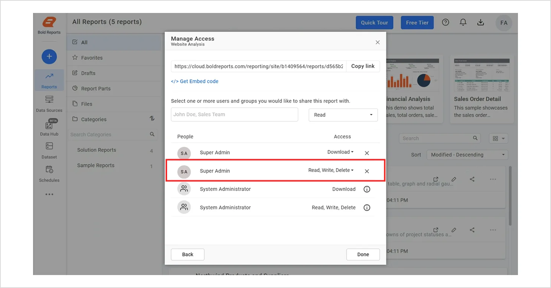The image size is (551, 288).
Task: Show info for System Administrator Download
Action: [367, 189]
